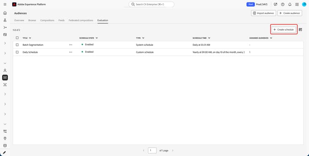Open the feedback chat icon
Viewport: 309px width, 156px height.
(276, 5)
